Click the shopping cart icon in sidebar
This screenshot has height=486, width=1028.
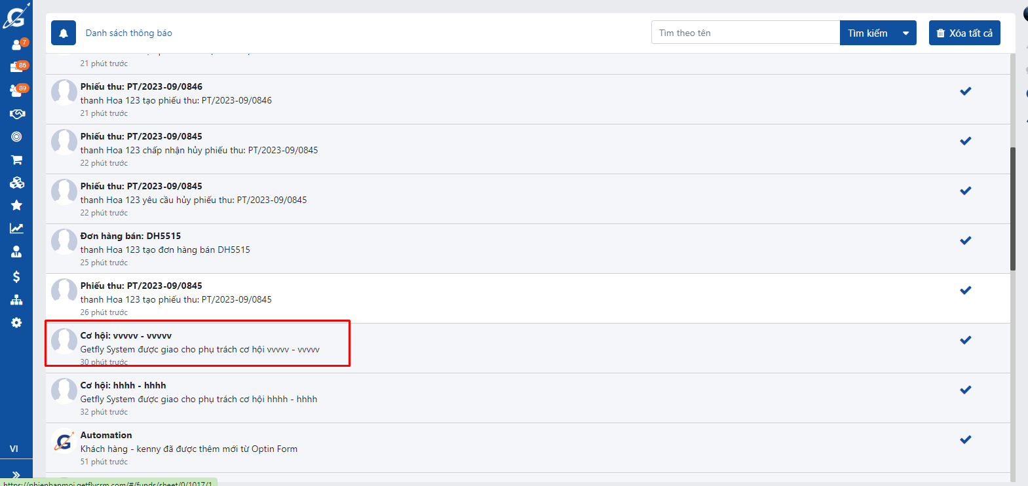[16, 160]
